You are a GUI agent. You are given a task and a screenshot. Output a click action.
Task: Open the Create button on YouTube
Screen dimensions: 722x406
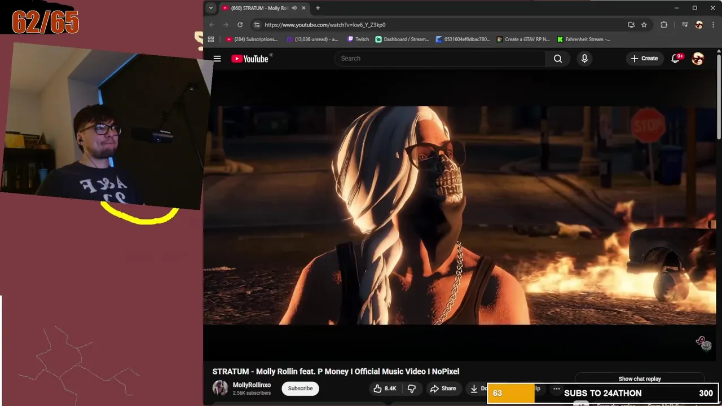644,59
